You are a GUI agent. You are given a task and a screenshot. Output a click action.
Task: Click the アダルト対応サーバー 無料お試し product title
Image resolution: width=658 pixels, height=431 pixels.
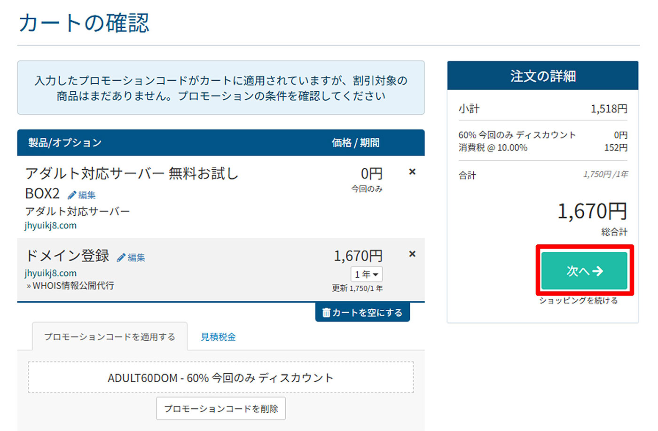tap(132, 173)
